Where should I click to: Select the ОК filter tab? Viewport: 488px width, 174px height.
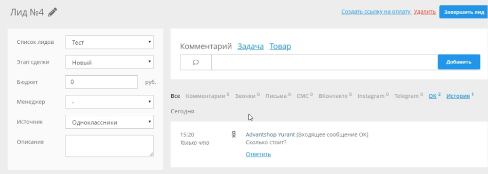click(434, 96)
